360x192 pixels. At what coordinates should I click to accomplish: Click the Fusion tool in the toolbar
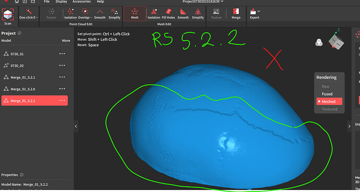pyautogui.click(x=51, y=14)
